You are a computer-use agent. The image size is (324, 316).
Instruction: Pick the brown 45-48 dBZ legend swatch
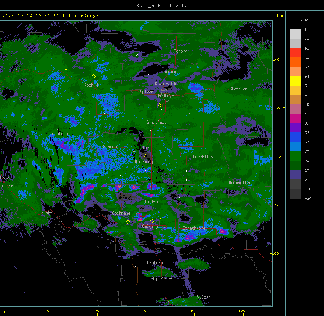(295, 99)
